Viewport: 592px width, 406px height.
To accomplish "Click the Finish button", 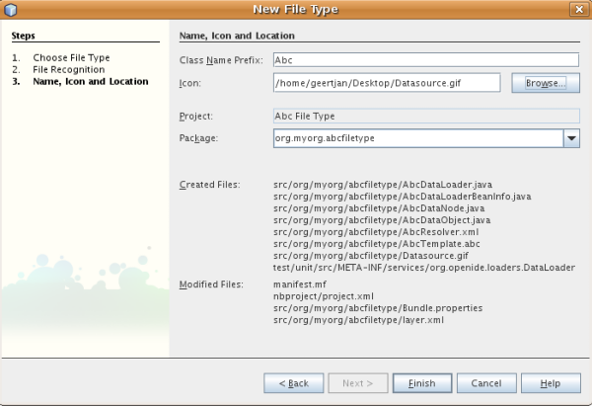I will (421, 382).
